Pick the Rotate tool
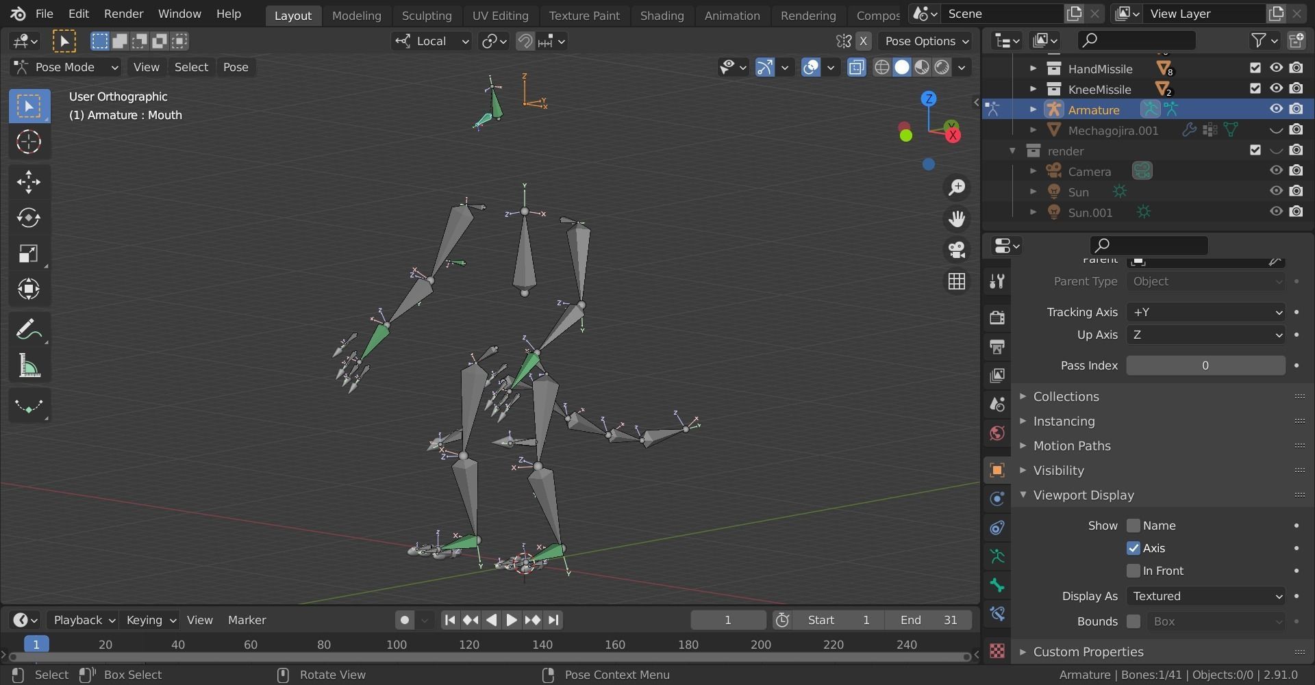1315x685 pixels. (x=29, y=218)
